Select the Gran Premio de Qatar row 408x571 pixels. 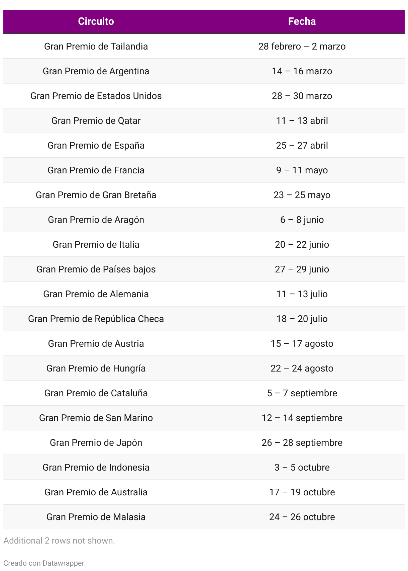pos(204,121)
